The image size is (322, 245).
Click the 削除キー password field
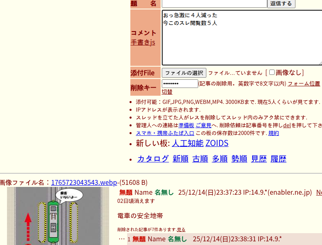coord(180,83)
